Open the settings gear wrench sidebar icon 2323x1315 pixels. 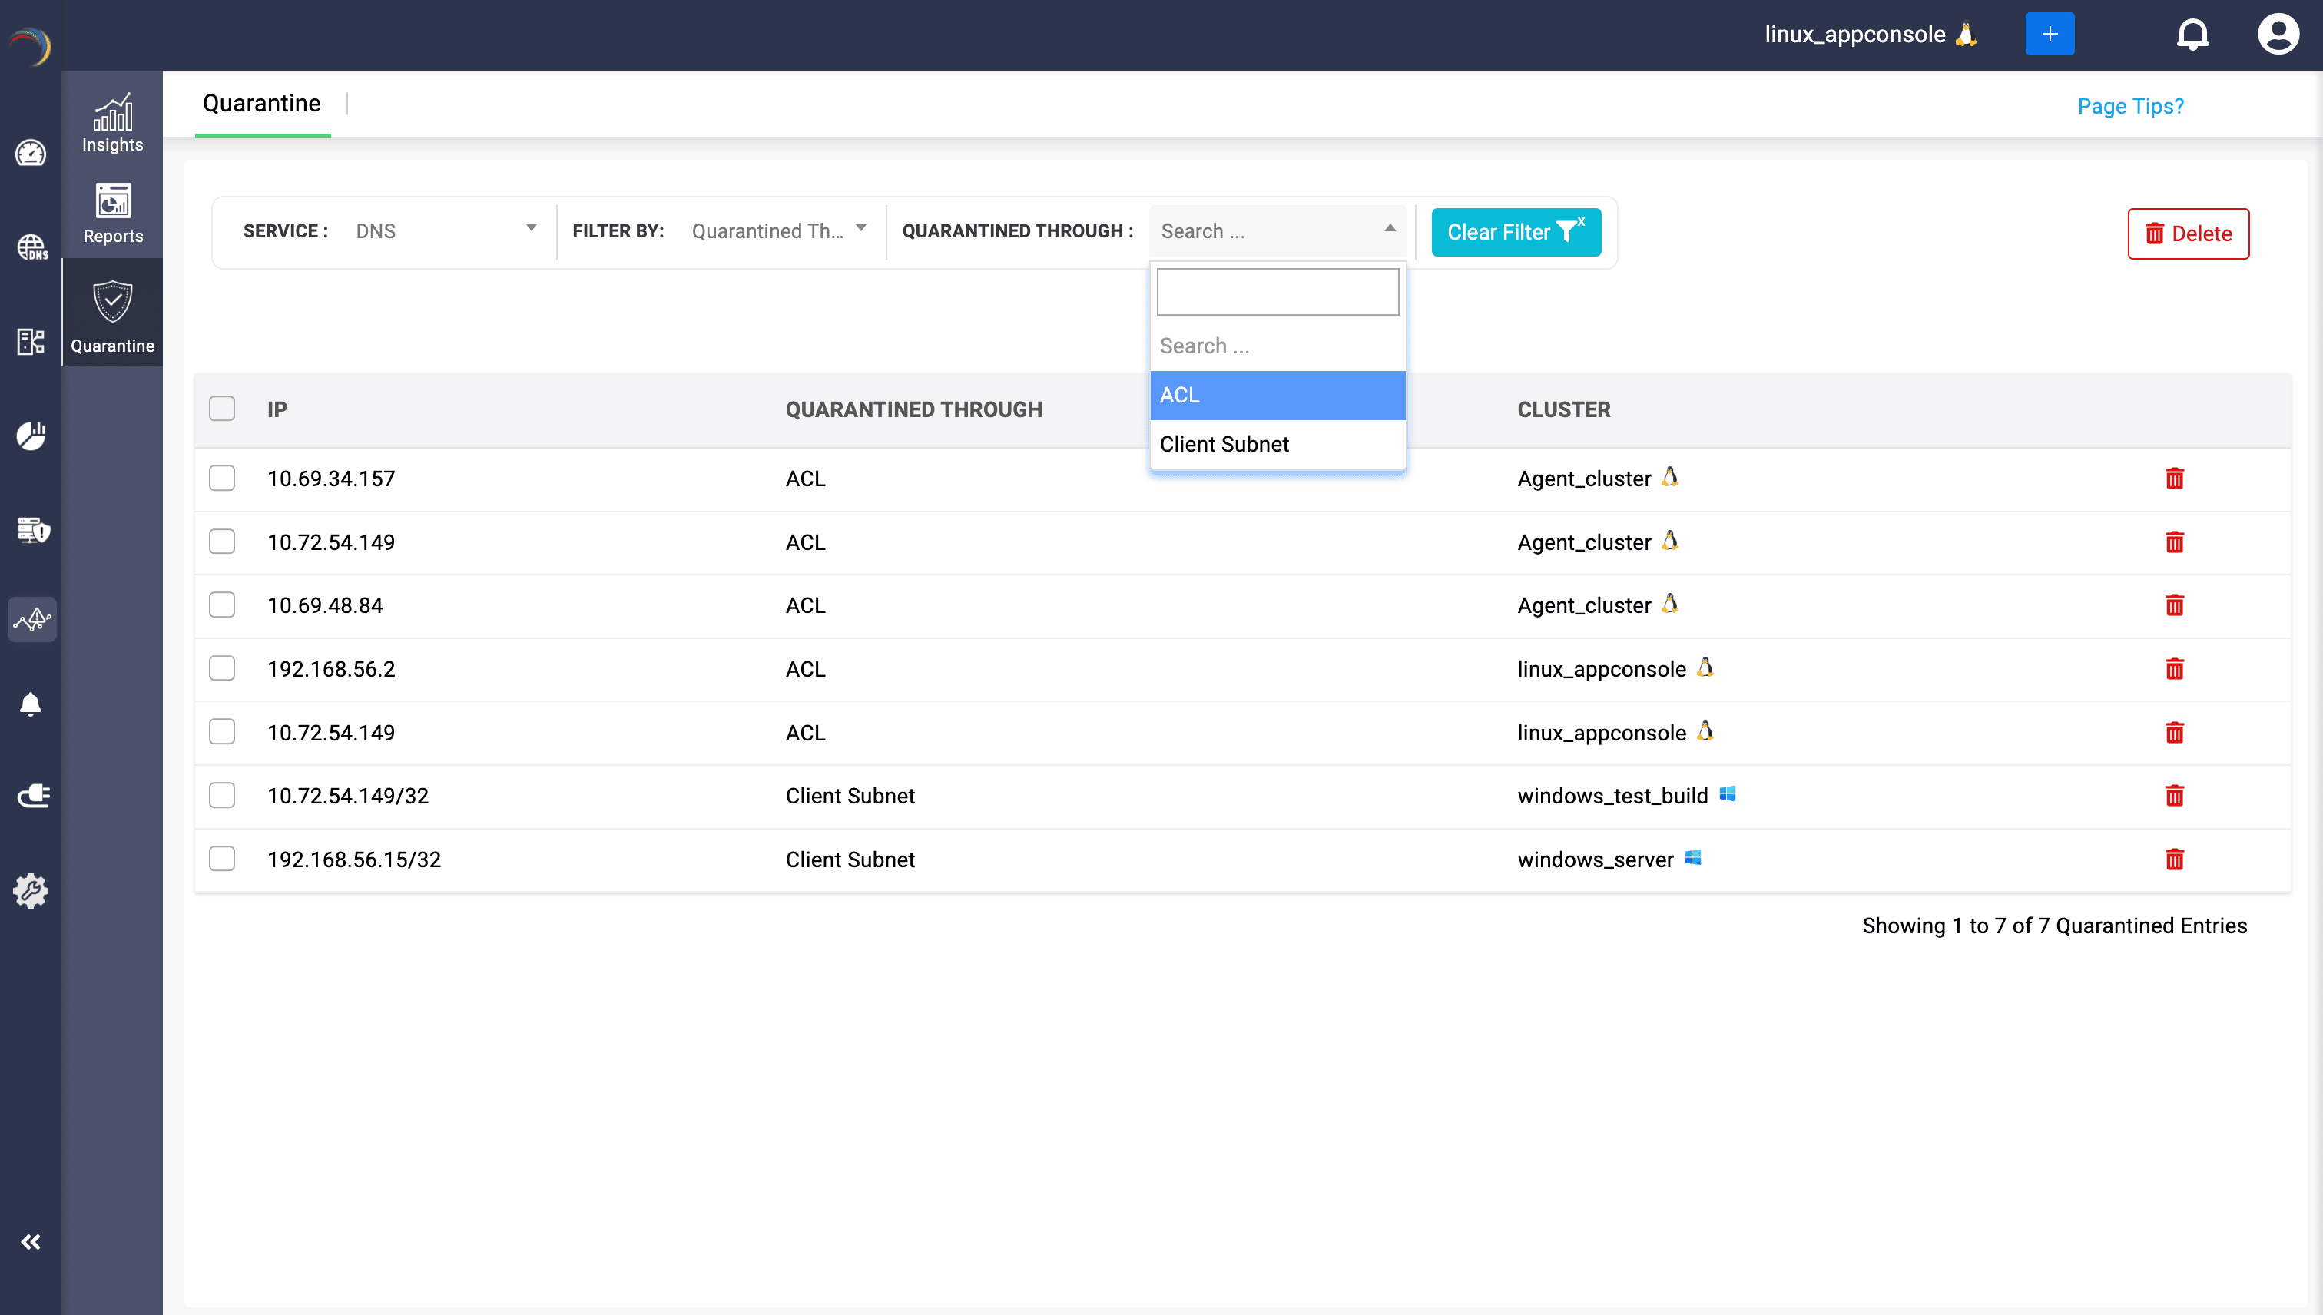coord(31,890)
